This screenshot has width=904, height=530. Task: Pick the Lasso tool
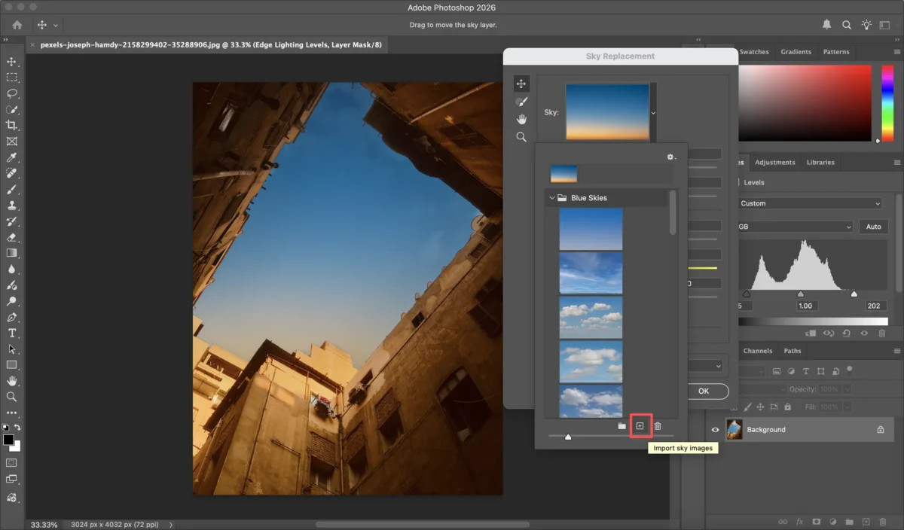(x=11, y=93)
